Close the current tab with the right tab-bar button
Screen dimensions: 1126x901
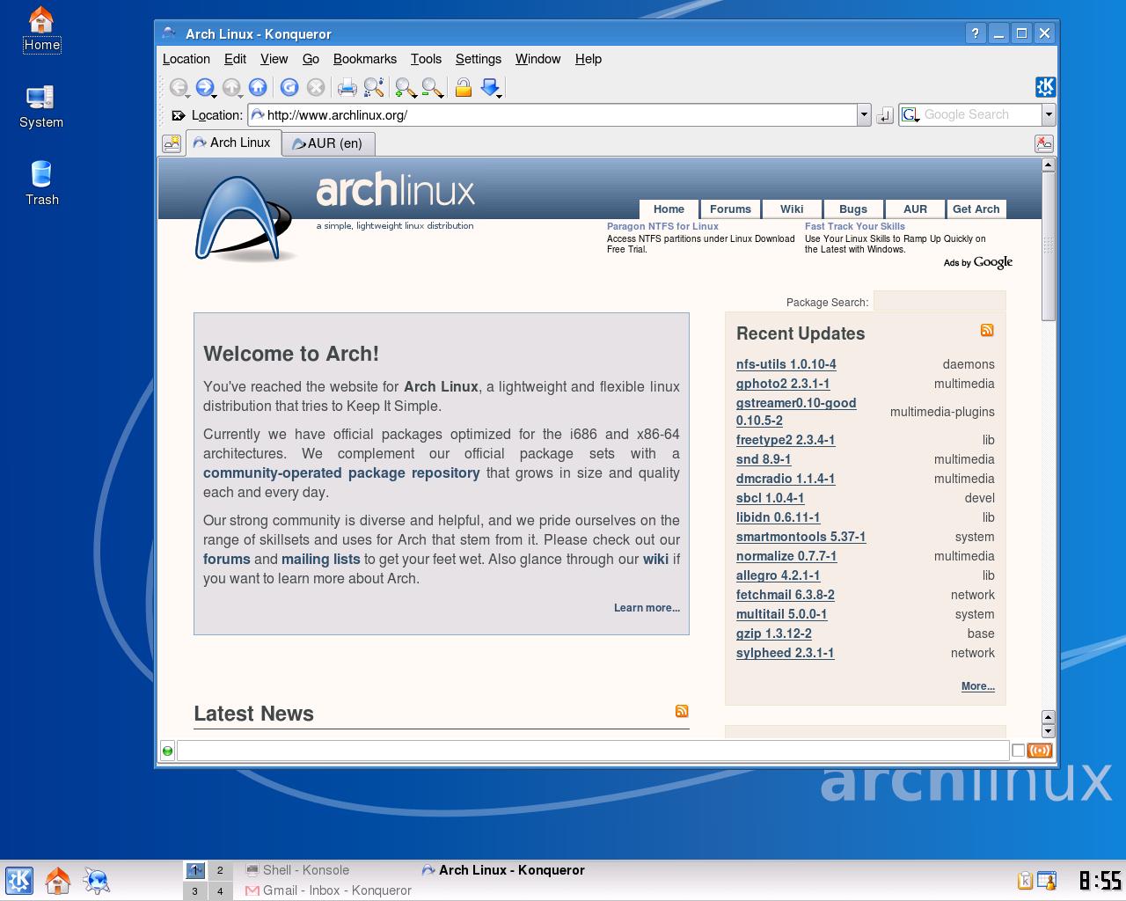pyautogui.click(x=1043, y=143)
